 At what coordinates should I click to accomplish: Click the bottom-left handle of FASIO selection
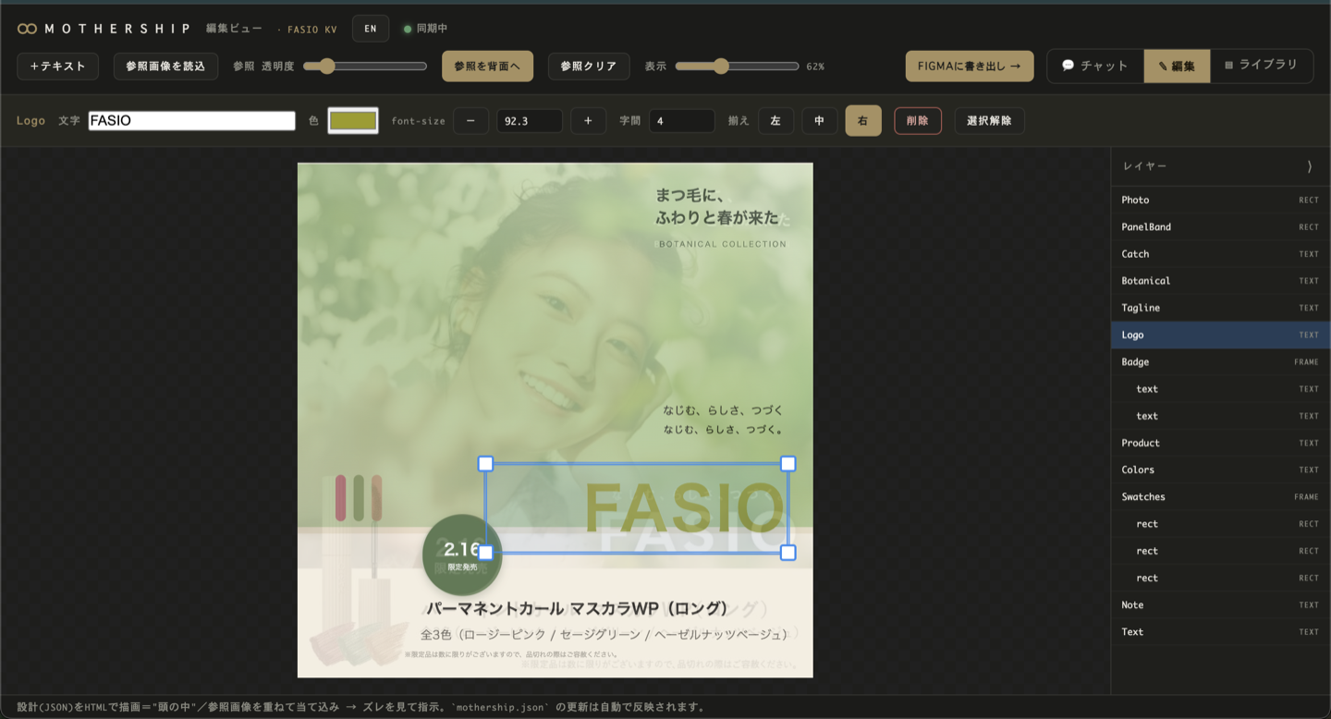point(485,553)
